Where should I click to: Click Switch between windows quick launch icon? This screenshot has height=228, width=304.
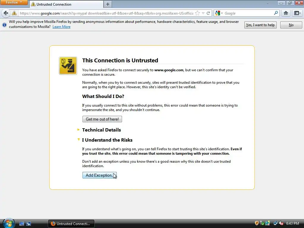(x=28, y=224)
